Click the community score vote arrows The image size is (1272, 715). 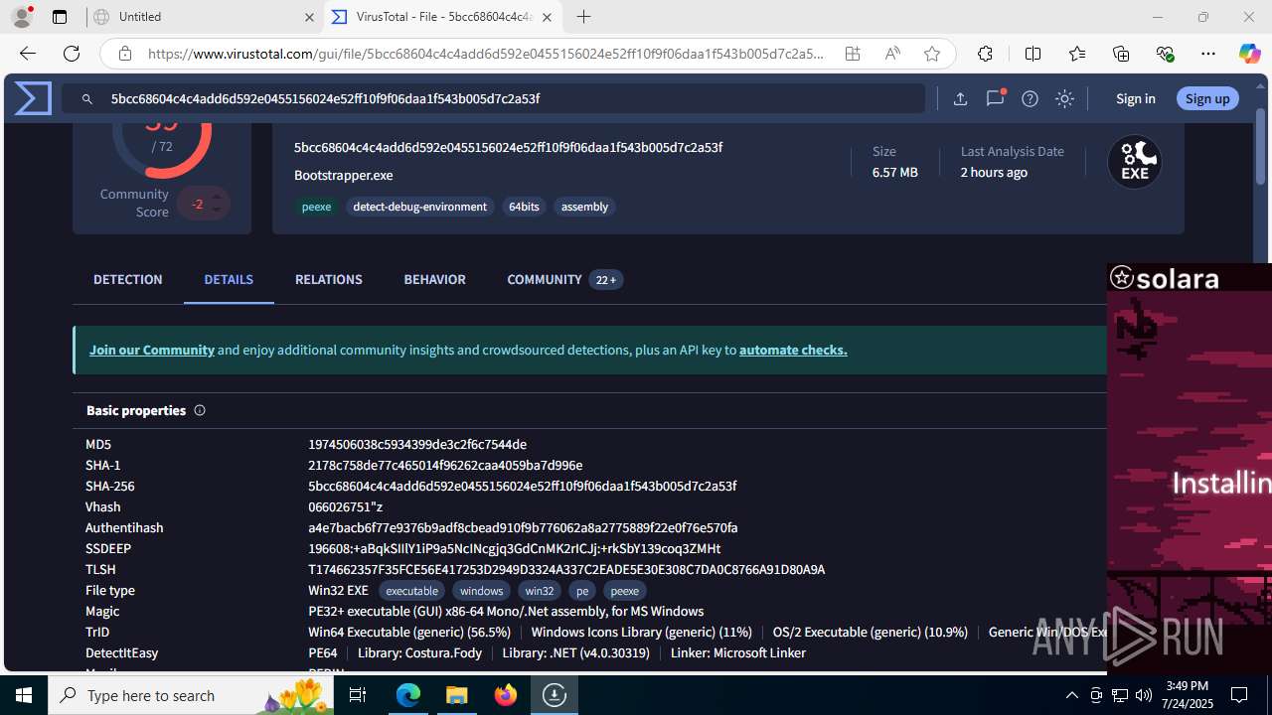pos(217,203)
